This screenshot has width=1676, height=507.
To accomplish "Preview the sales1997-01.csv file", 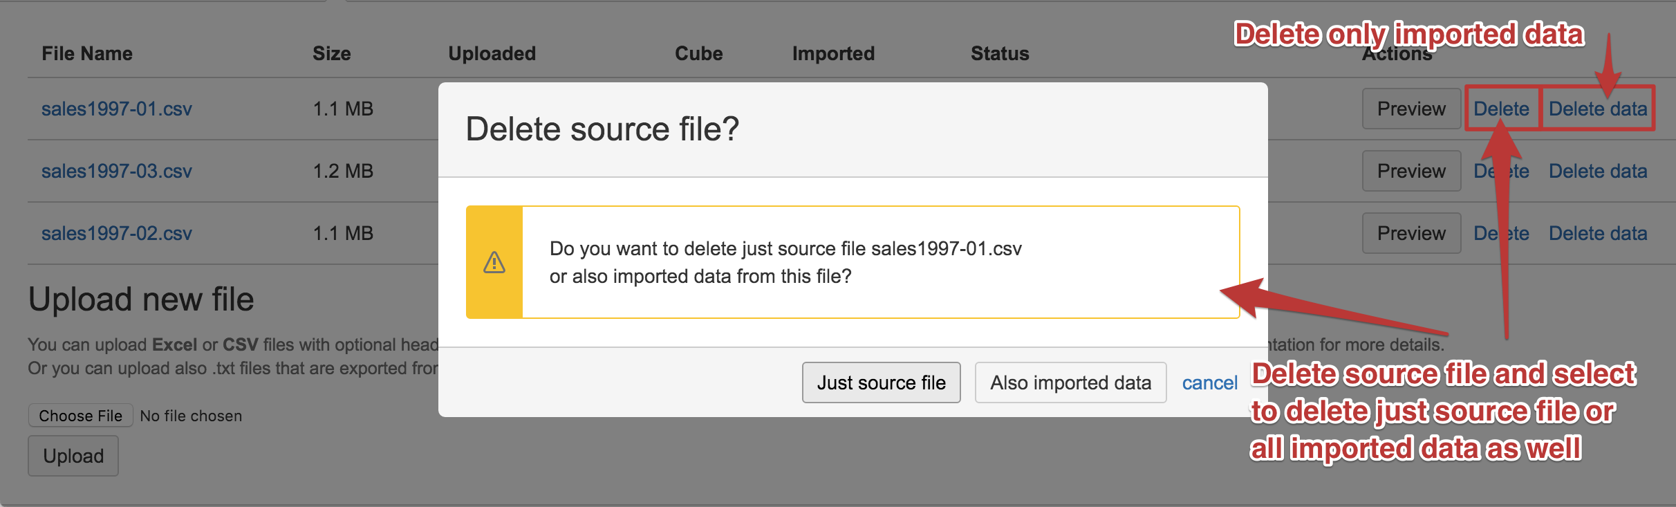I will (x=1410, y=109).
